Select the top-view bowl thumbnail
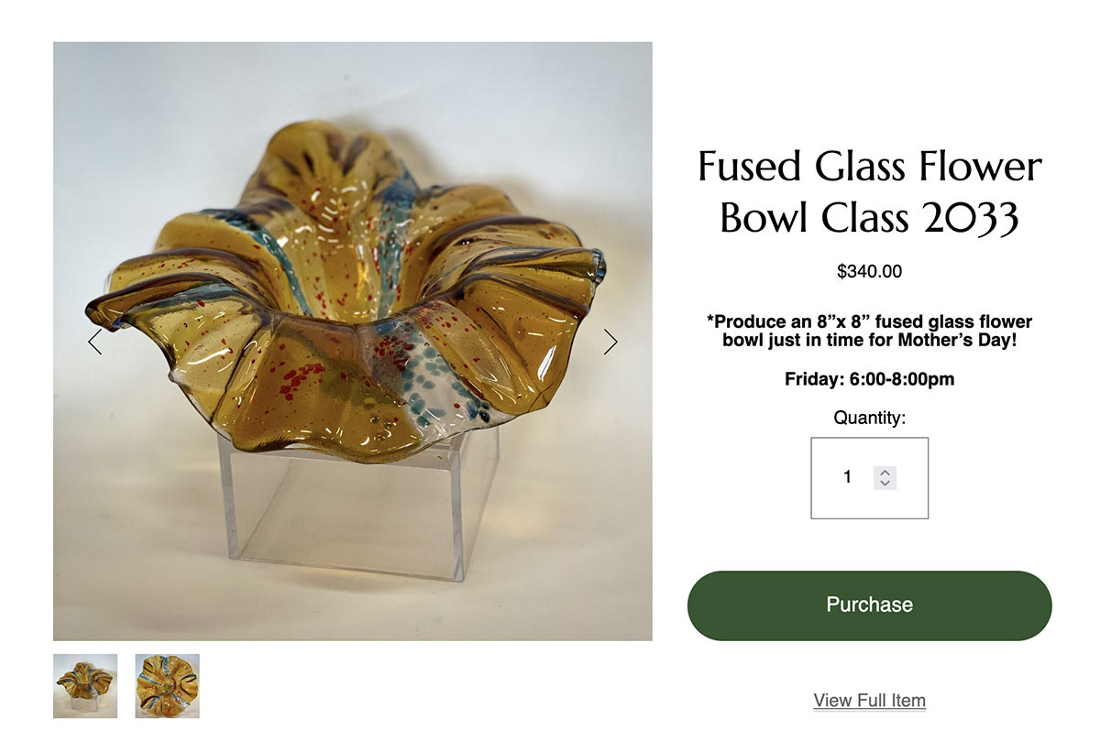Image resolution: width=1100 pixels, height=751 pixels. (x=167, y=685)
